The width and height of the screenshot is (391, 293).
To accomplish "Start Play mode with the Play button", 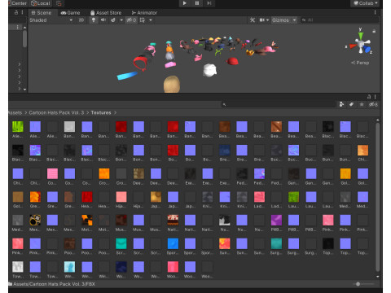I will pyautogui.click(x=185, y=3).
